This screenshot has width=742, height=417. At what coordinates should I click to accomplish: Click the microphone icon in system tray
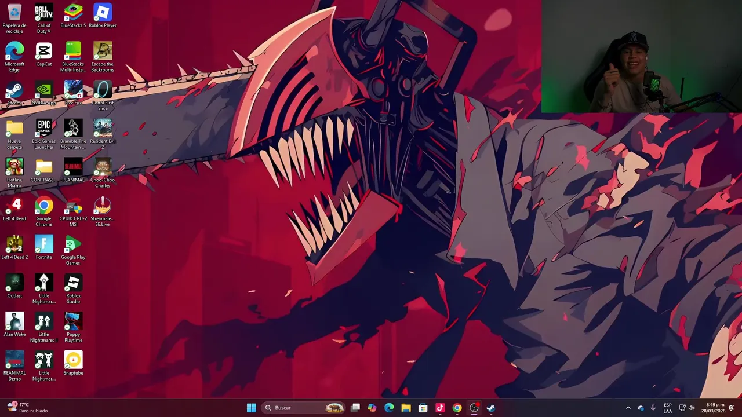(653, 408)
